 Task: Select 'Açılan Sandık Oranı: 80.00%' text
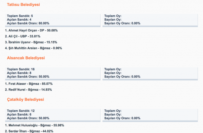28,23
